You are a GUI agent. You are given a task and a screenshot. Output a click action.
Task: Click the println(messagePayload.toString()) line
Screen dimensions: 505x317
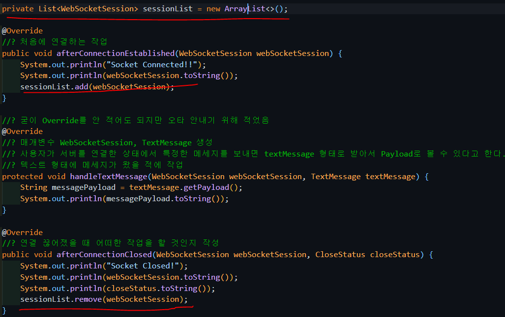click(124, 199)
